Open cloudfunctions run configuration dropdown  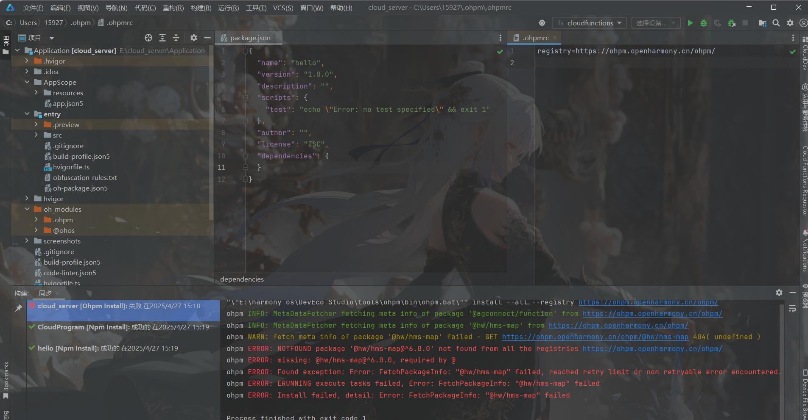(x=590, y=23)
